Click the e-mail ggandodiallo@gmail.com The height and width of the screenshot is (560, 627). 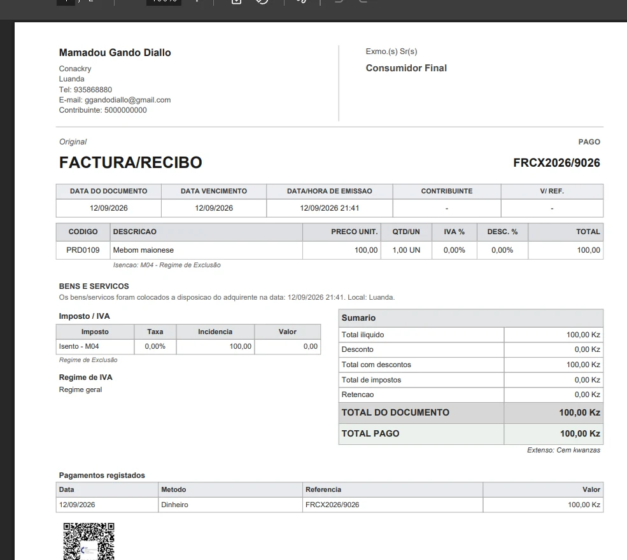click(x=127, y=100)
